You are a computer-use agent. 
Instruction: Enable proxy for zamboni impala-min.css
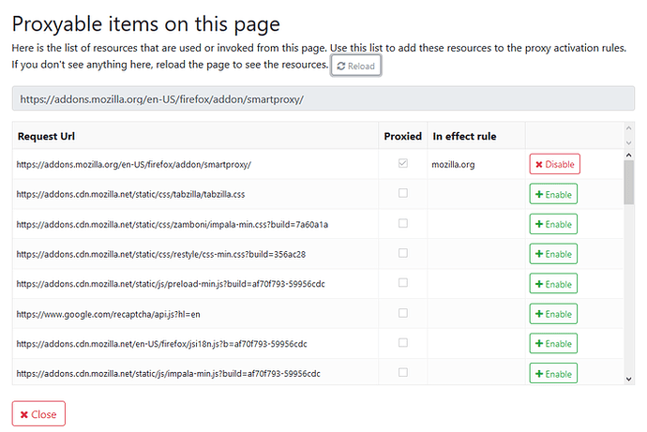(553, 224)
